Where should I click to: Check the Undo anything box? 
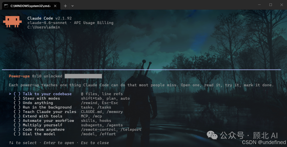point(17,103)
